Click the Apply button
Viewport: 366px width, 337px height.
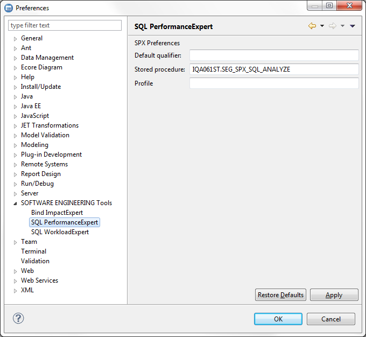334,295
